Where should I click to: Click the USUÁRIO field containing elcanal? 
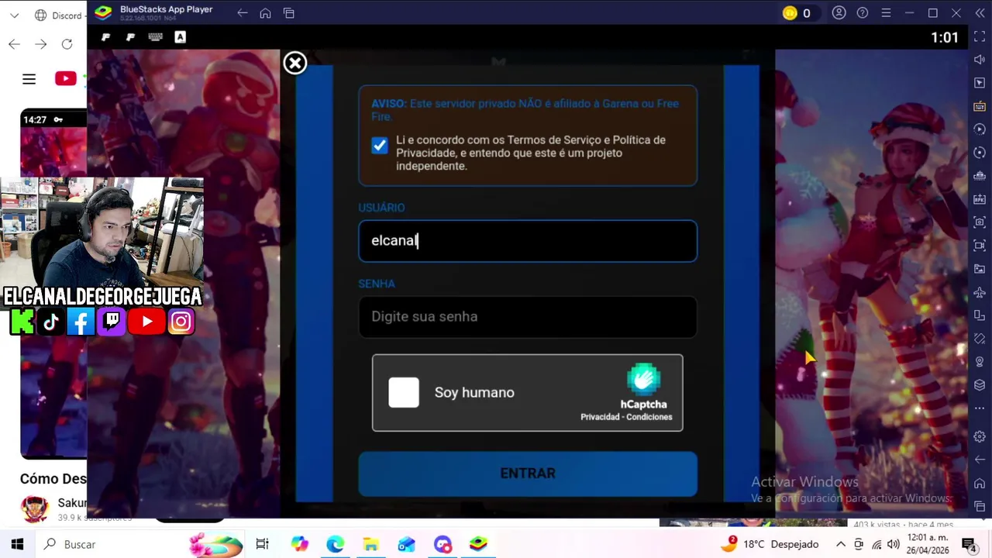click(x=528, y=241)
